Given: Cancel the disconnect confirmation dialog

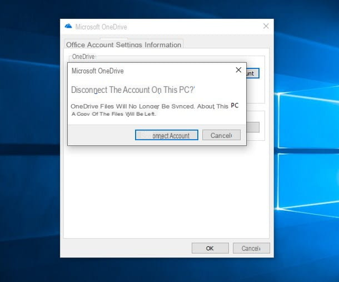Looking at the screenshot, I should click(x=221, y=135).
